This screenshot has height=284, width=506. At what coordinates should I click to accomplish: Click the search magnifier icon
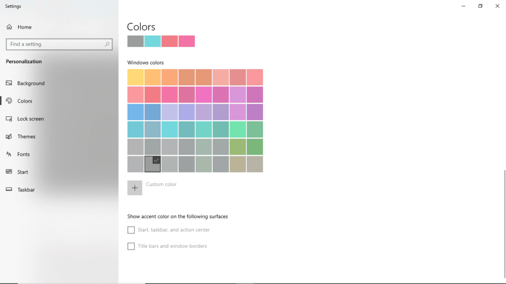click(107, 44)
